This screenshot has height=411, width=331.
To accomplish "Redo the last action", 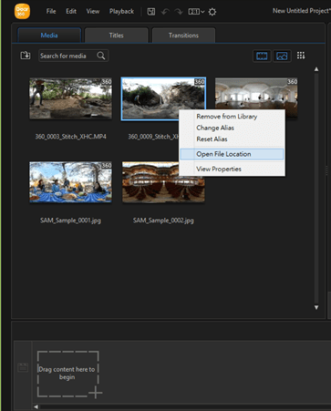I will (x=179, y=12).
